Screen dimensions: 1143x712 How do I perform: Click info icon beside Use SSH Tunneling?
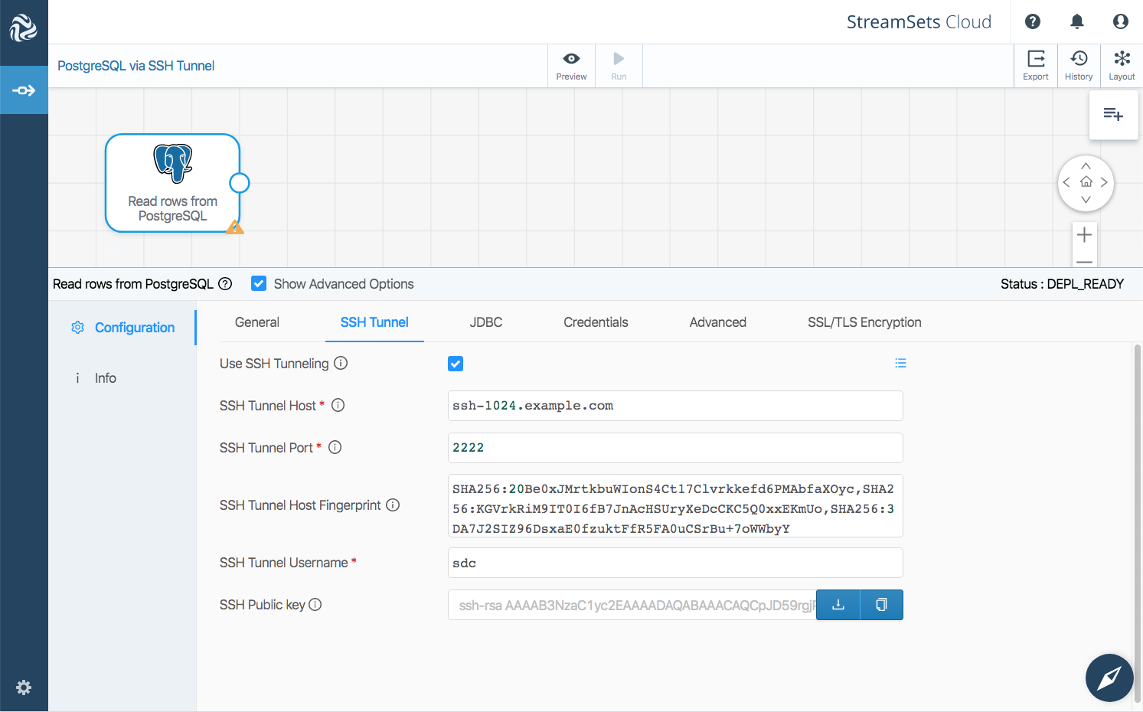[x=341, y=363]
